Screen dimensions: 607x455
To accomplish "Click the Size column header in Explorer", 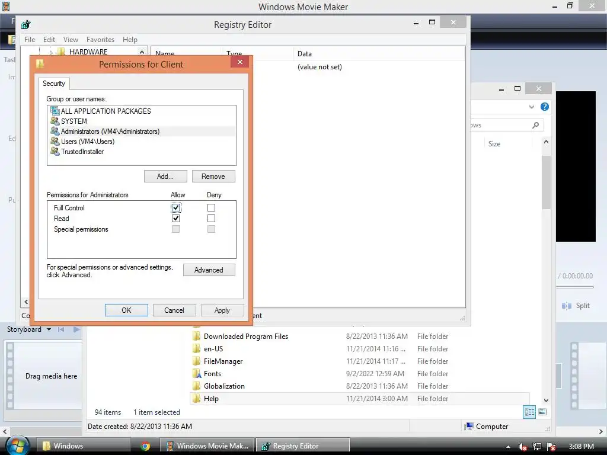I will pos(494,144).
